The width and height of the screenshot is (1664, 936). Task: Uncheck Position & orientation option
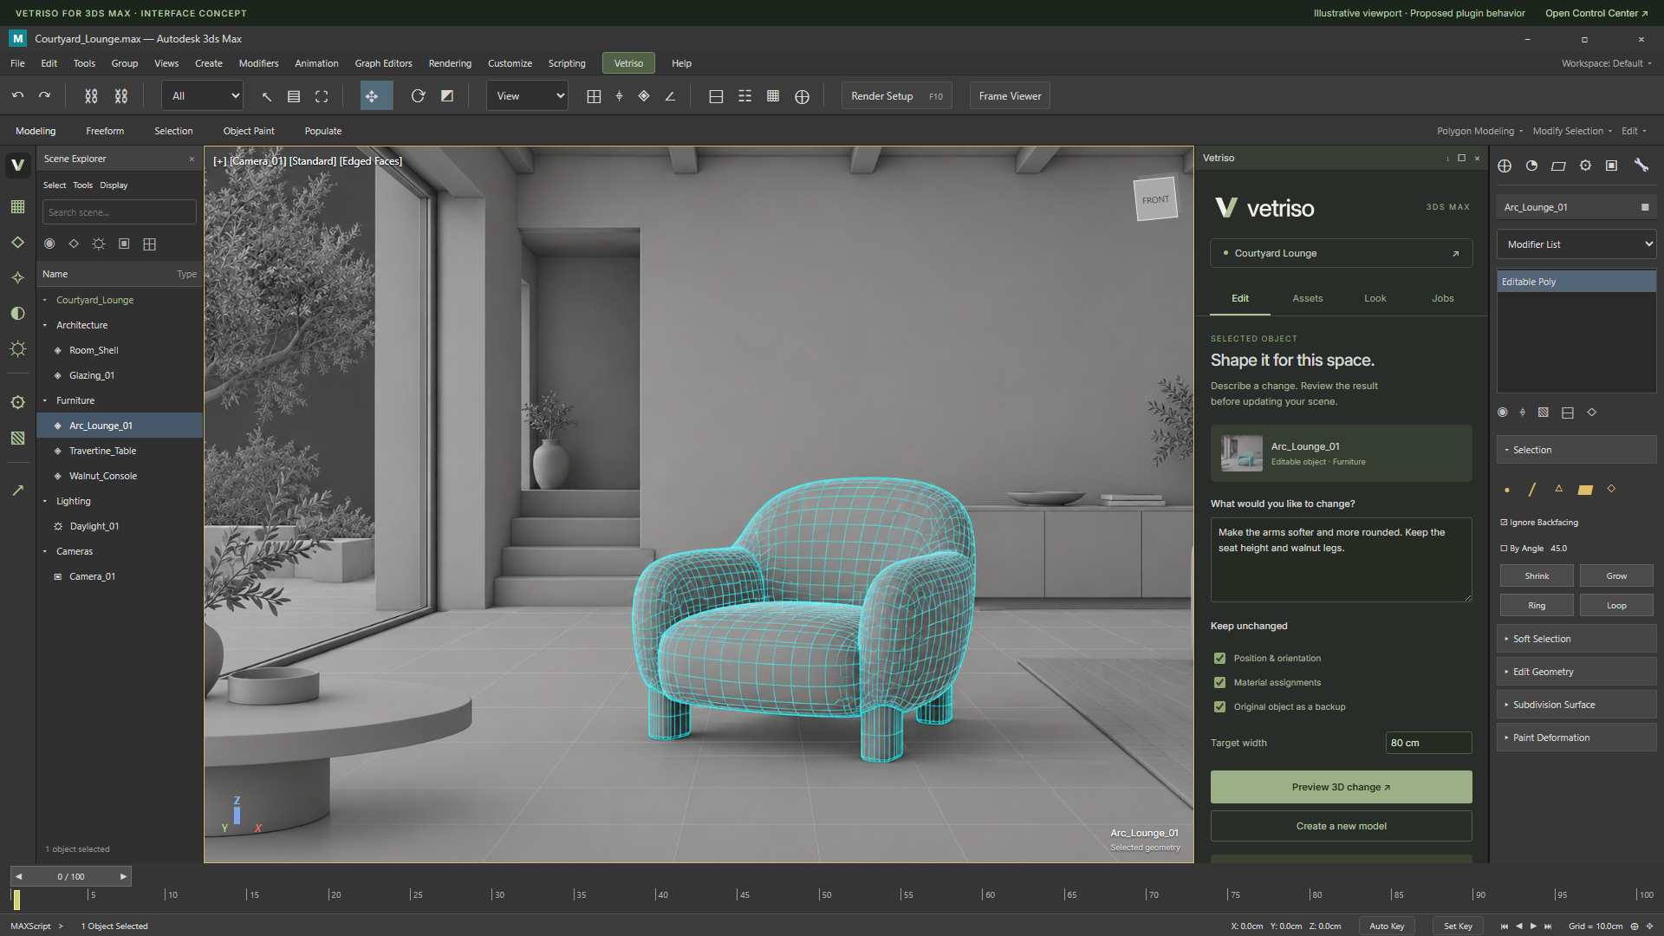[x=1219, y=659]
